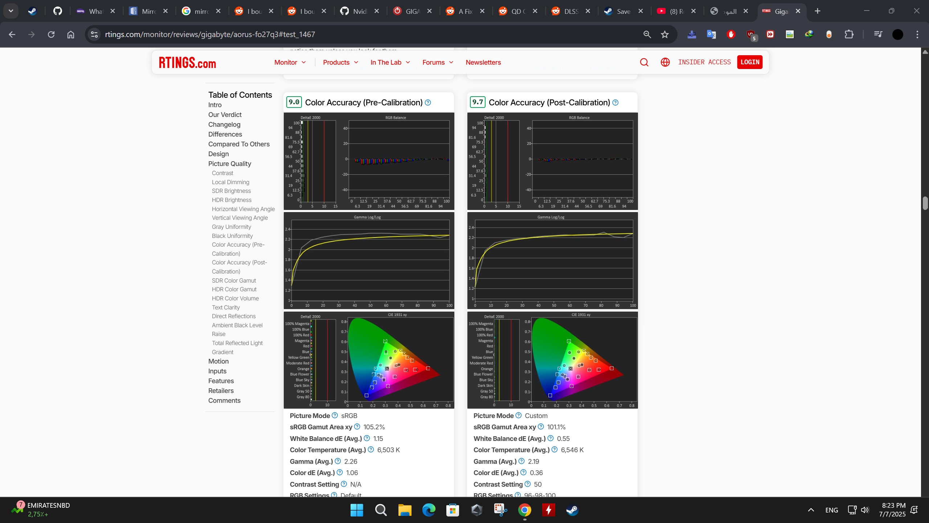929x523 pixels.
Task: Click help icon beside Color Temperature 6,546 K
Action: click(x=554, y=450)
